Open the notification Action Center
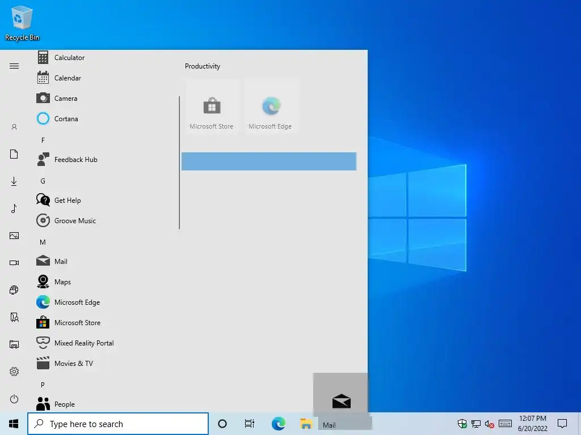The height and width of the screenshot is (435, 581). (x=562, y=424)
